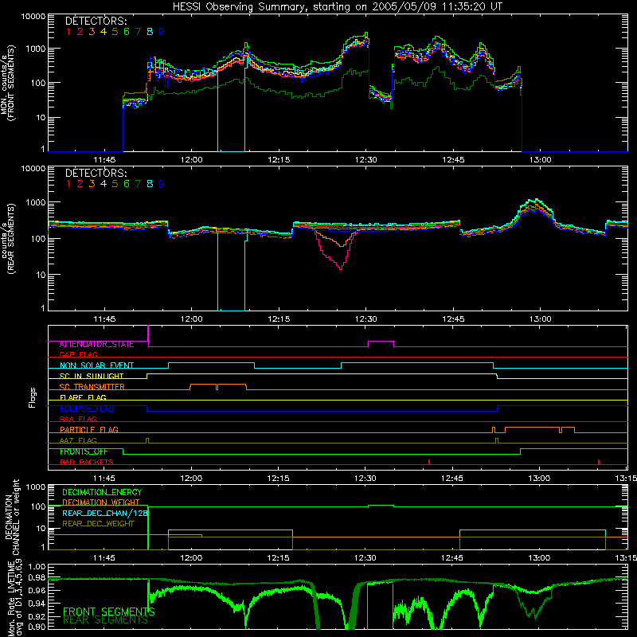
Task: Click the 'FRONTS_OFF' flag label
Action: [x=84, y=451]
